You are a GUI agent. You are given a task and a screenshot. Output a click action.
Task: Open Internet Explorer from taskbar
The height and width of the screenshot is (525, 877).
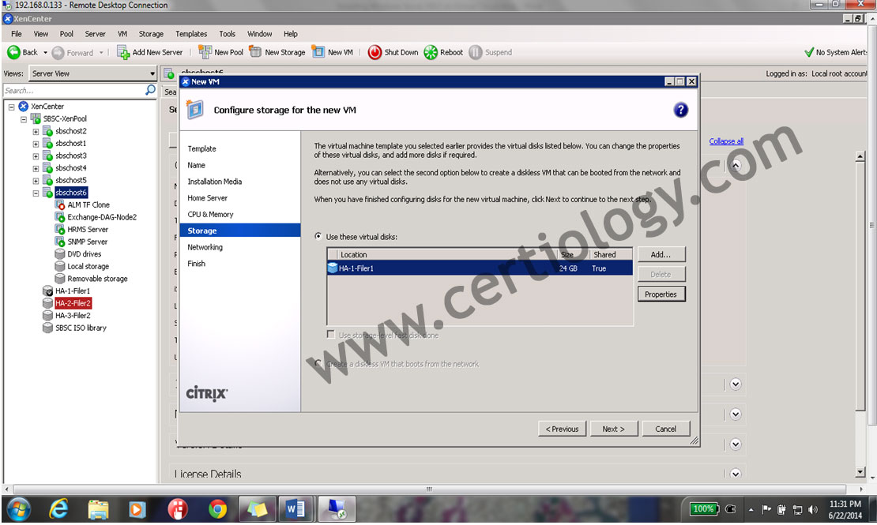coord(58,508)
